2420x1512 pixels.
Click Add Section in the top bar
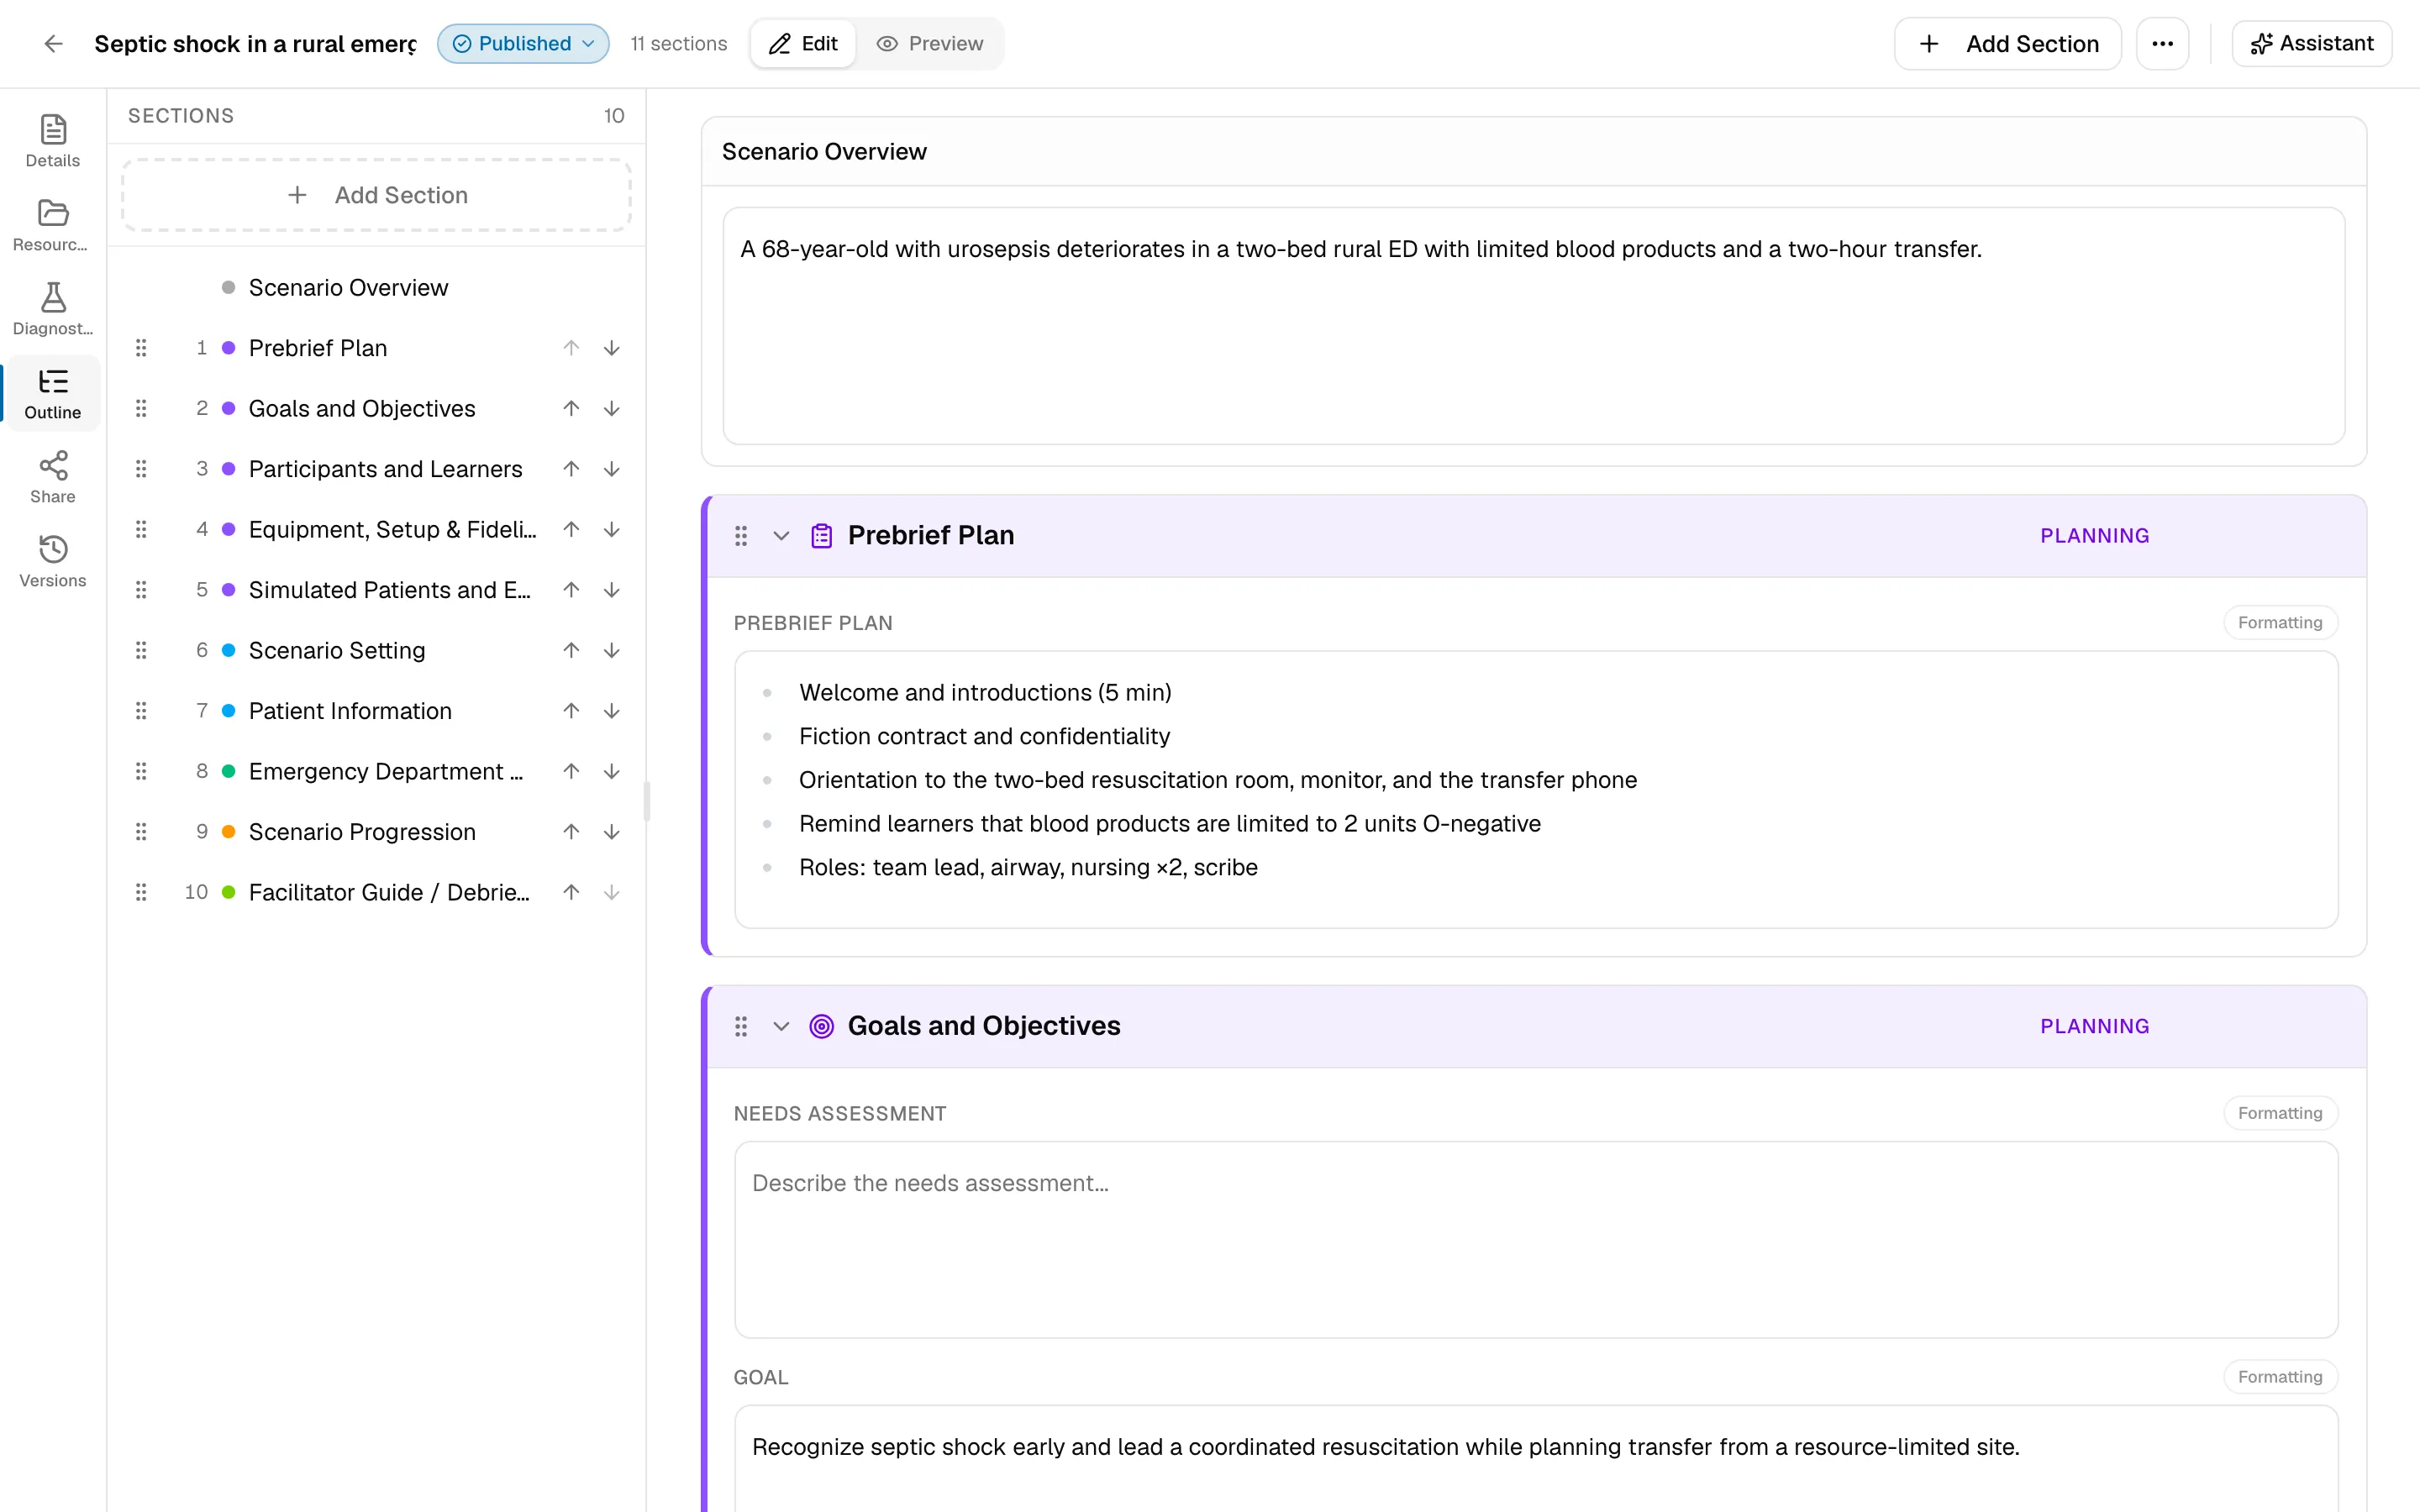click(2007, 43)
